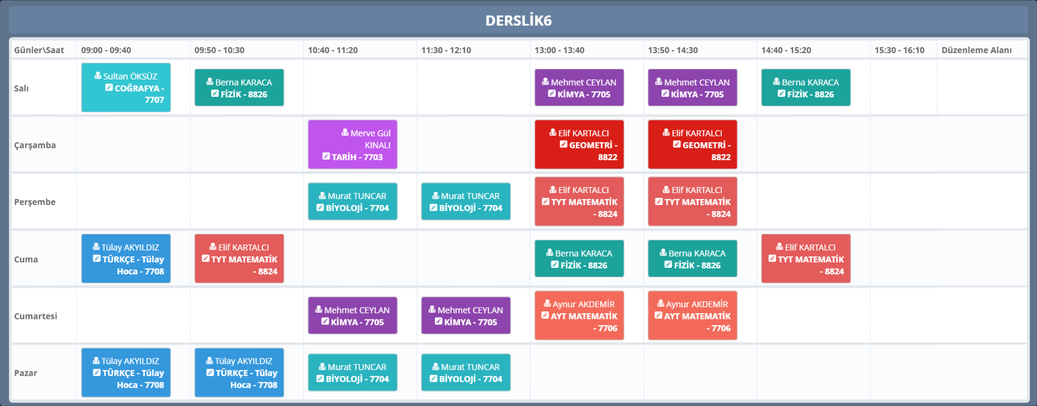
Task: Select the Çarşamba day row label
Action: click(x=35, y=145)
